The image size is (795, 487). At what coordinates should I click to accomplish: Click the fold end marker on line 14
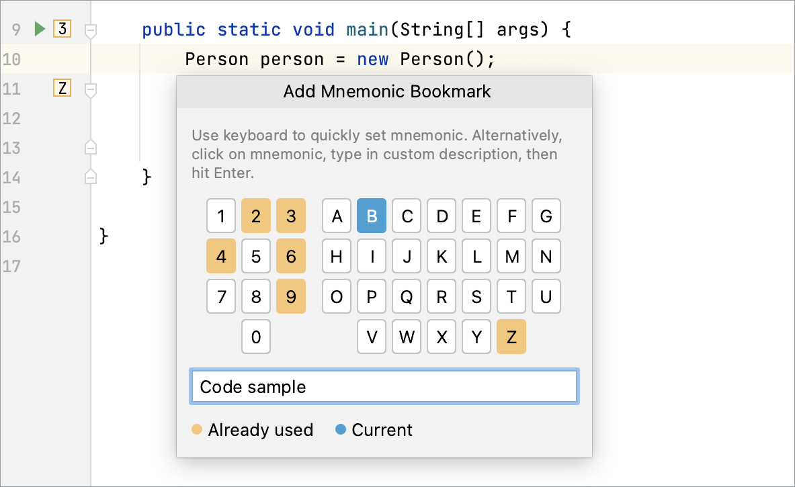tap(91, 177)
